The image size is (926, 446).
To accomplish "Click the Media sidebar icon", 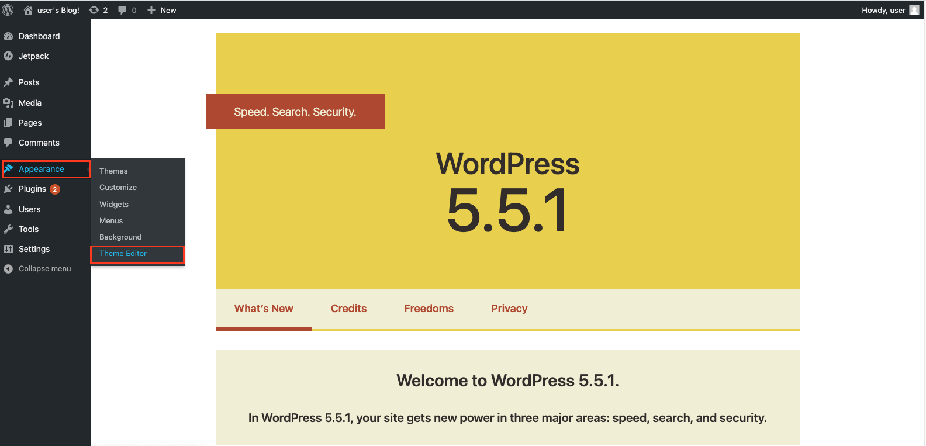I will tap(8, 103).
